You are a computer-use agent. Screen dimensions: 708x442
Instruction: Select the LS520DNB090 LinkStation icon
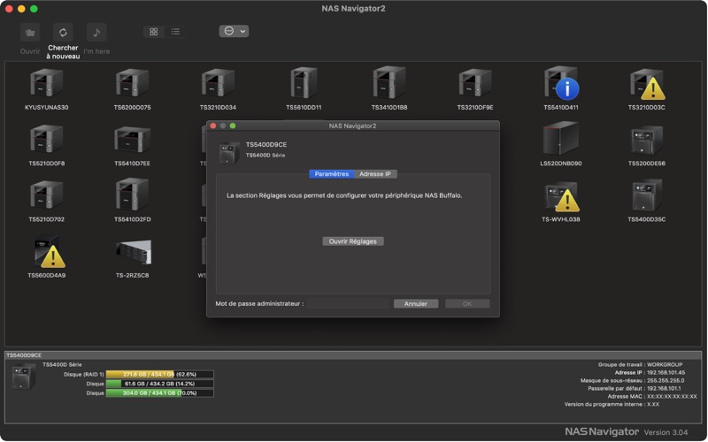pos(561,139)
